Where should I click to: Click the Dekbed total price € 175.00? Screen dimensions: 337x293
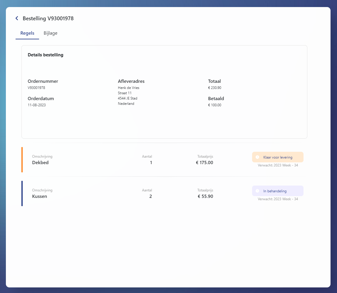pyautogui.click(x=204, y=163)
